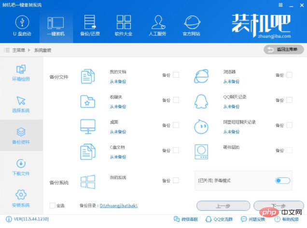Viewport: 307px width, 228px height.
Task: Click the 桌面 desktop monitor icon
Action: [88, 127]
